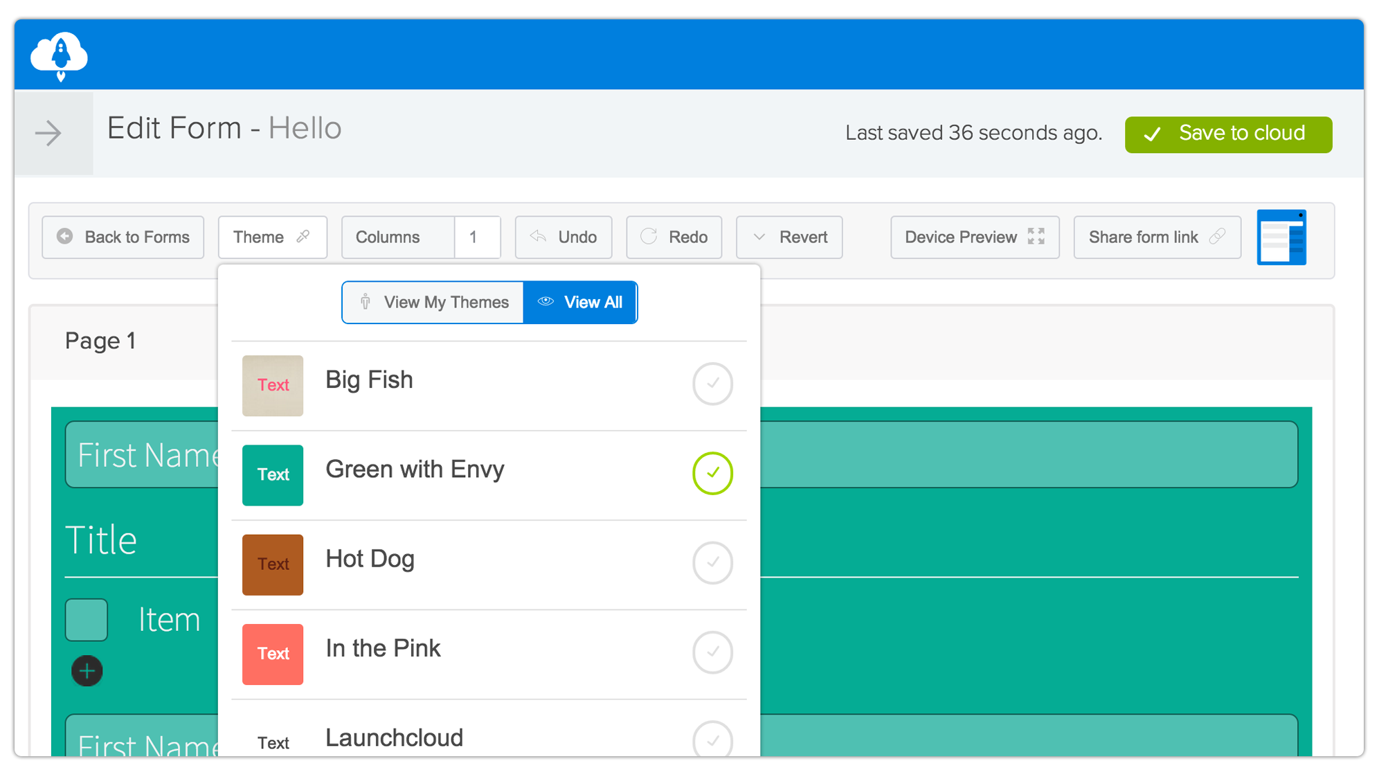Expand the sidebar with the arrow icon
This screenshot has width=1379, height=777.
(48, 133)
